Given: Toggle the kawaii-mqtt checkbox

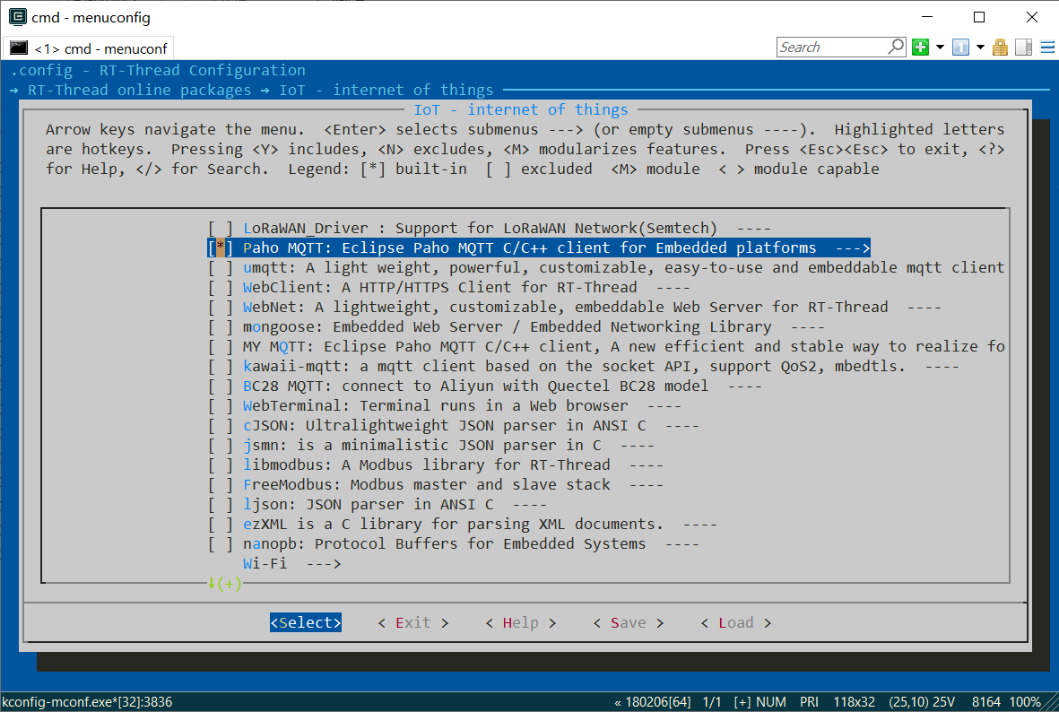Looking at the screenshot, I should point(221,366).
